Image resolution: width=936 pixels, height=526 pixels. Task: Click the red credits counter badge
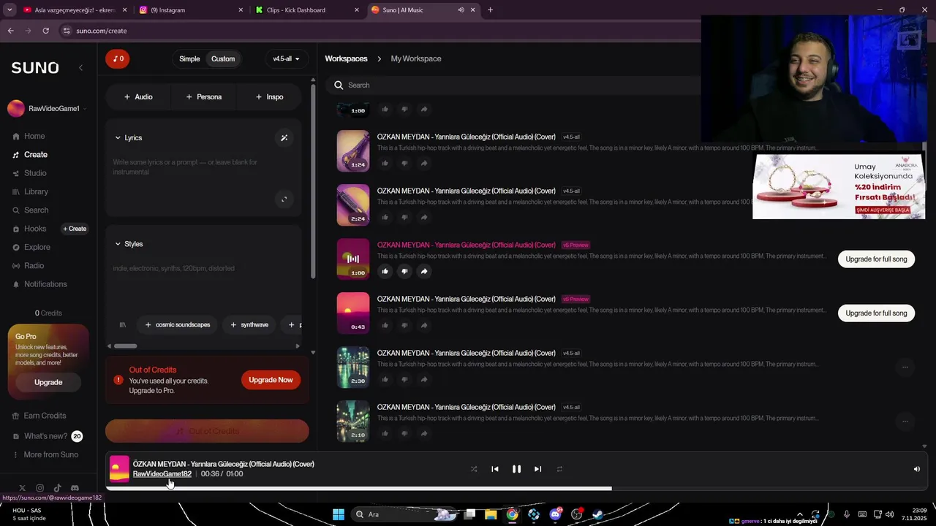point(118,58)
